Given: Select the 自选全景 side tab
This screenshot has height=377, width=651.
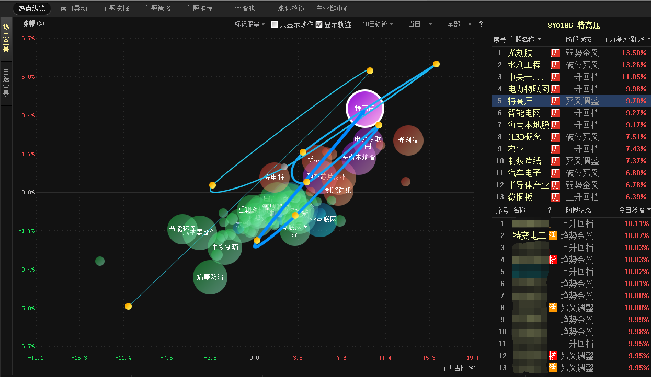Looking at the screenshot, I should (x=6, y=84).
